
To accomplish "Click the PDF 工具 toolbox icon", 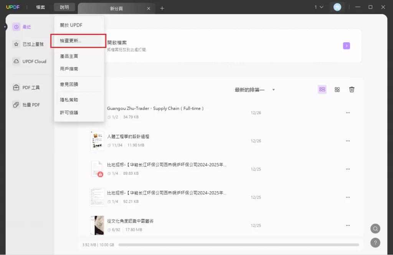I will (16, 88).
